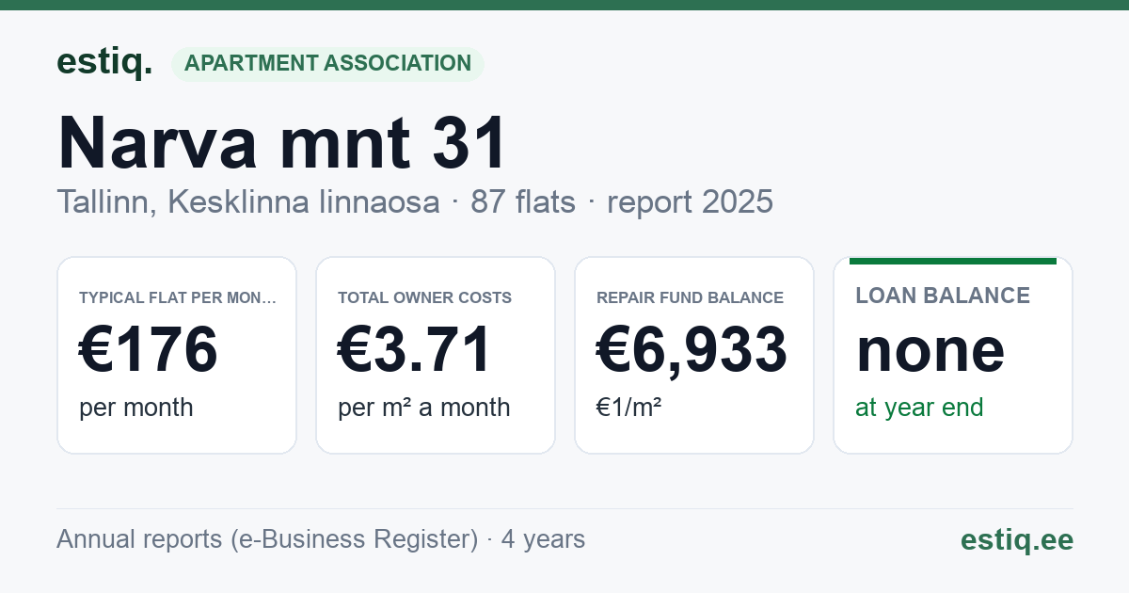
Task: Click the estiq. logo
Action: [104, 62]
